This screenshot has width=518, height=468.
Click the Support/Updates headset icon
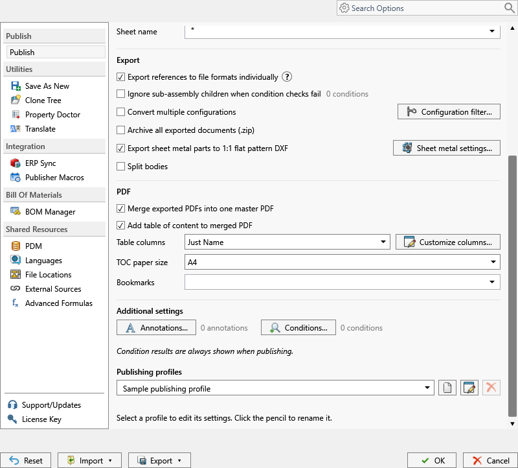pos(12,404)
